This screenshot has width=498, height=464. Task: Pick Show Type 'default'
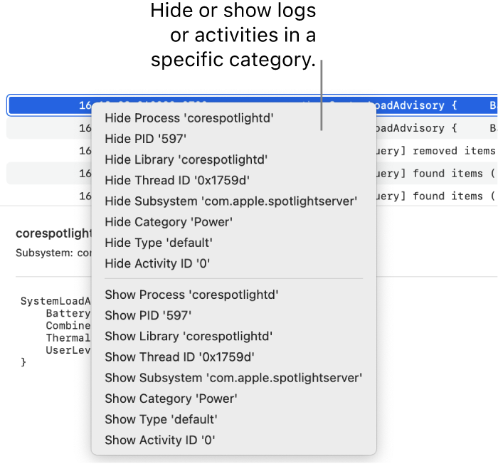click(x=233, y=419)
